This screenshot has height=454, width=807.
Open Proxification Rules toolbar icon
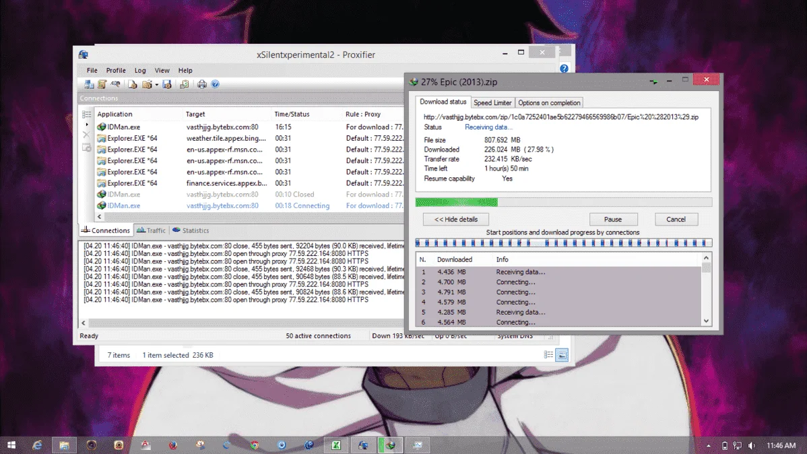[102, 84]
